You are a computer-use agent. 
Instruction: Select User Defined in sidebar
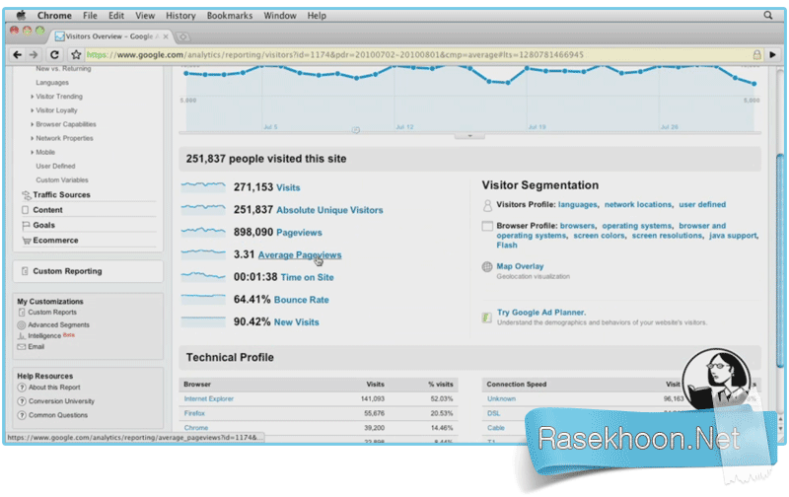55,166
